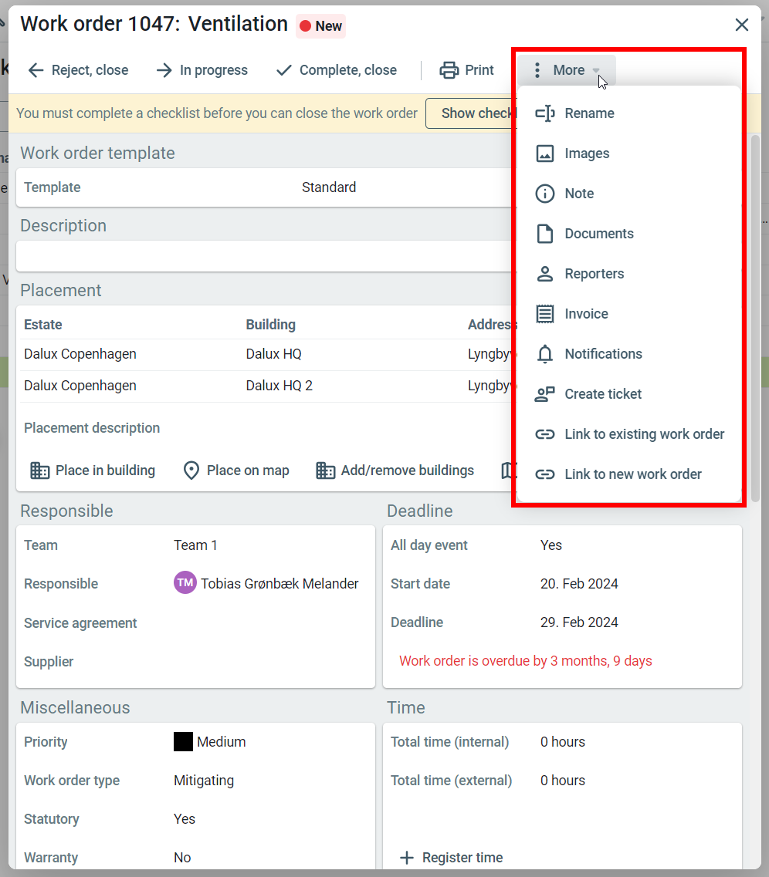Click the Rename icon in More menu
The height and width of the screenshot is (877, 769).
pos(545,113)
